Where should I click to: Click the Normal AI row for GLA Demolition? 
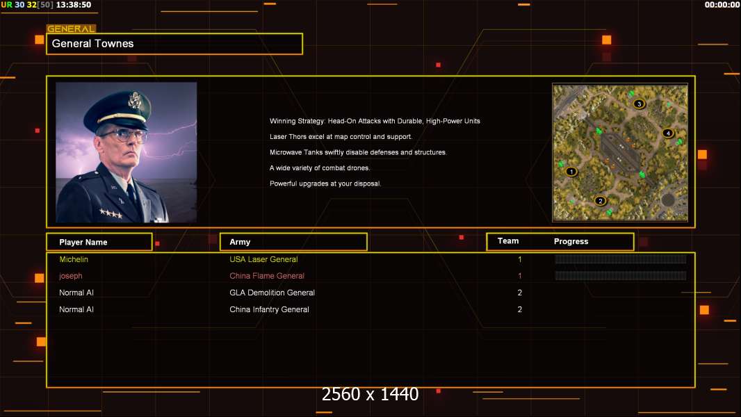(x=76, y=293)
